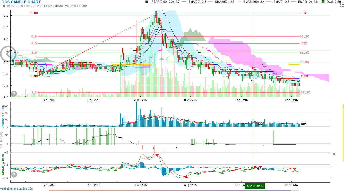
Task: Click the 0% Fibonacci level label
Action: coord(304,13)
